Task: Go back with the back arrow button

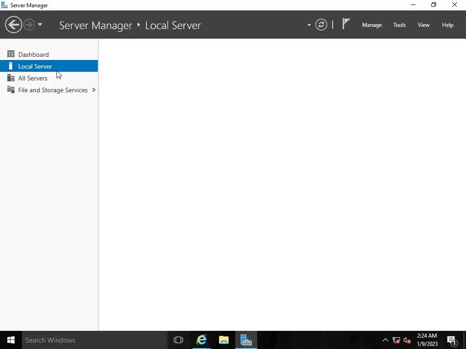Action: pos(13,25)
